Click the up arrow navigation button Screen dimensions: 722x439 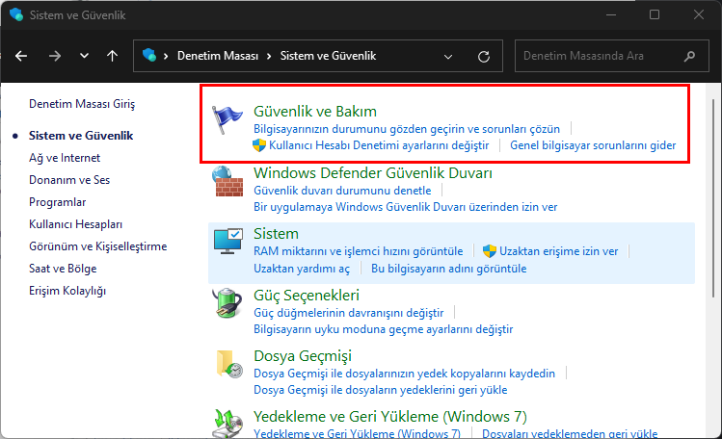point(112,57)
